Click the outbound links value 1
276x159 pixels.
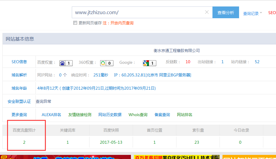(x=223, y=62)
